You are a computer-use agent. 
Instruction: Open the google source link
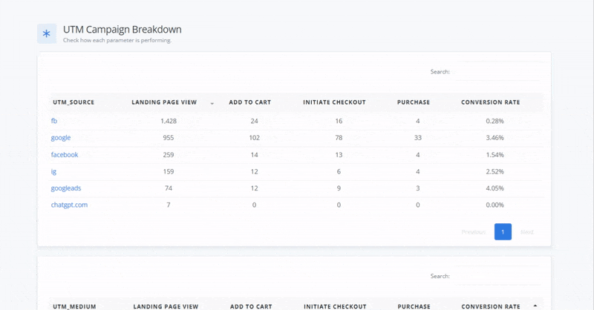coord(61,138)
